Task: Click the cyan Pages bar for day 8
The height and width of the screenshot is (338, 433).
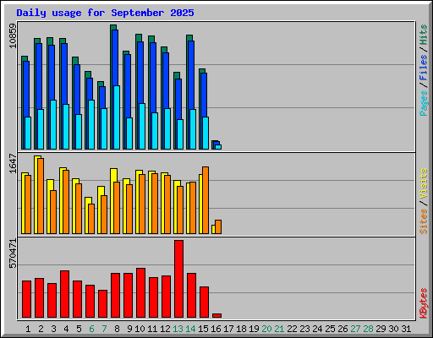Action: point(117,117)
